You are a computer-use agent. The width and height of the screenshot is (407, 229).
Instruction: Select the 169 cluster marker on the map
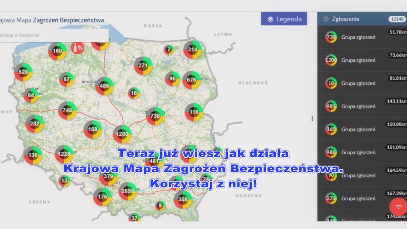point(93,129)
